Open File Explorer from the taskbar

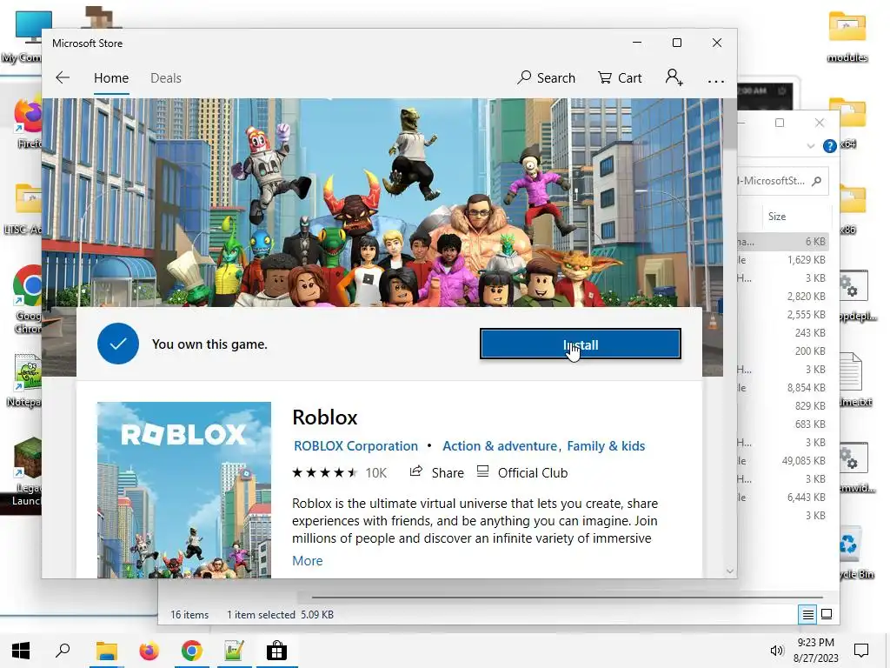[106, 651]
